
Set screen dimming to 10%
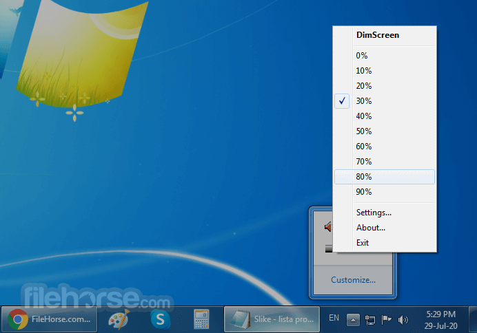(384, 71)
